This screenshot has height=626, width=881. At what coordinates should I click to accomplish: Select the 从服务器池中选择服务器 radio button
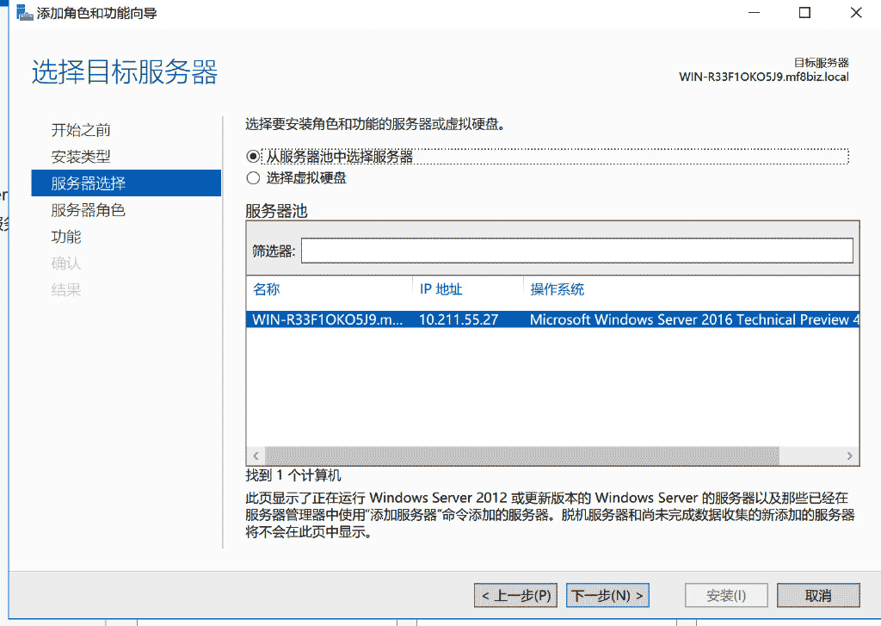pyautogui.click(x=254, y=156)
